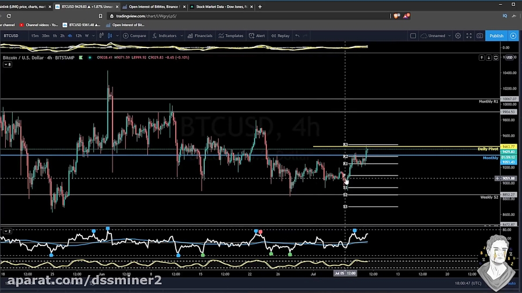Select the bars chart style icon
The height and width of the screenshot is (293, 522).
click(x=101, y=35)
